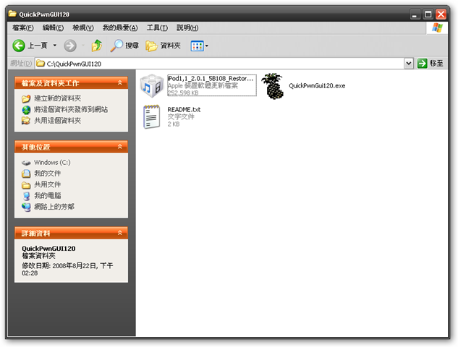Select the README notepad file icon
The width and height of the screenshot is (458, 347).
click(152, 116)
